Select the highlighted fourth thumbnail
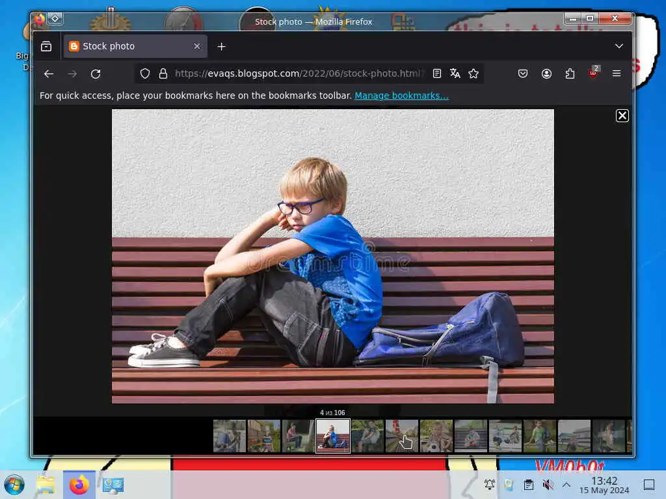This screenshot has width=666, height=499. 332,436
